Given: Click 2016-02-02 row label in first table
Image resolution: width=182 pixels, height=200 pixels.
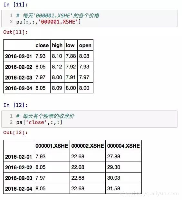Looking at the screenshot, I should [19, 67].
